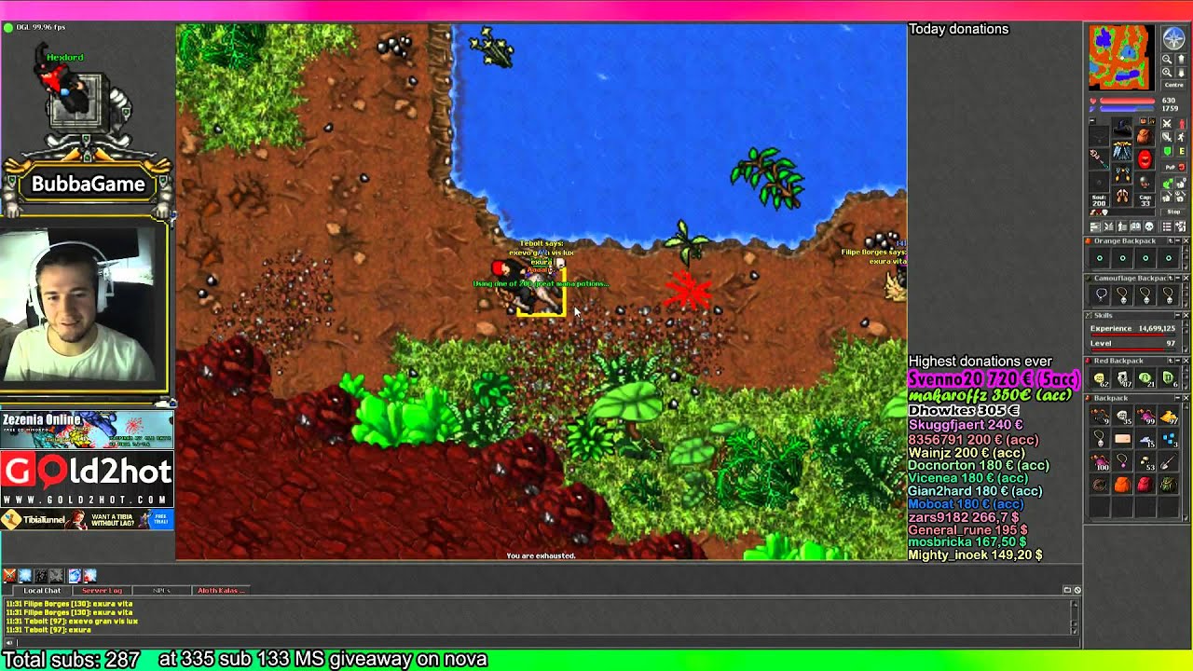Collapse the Skills panel
The image size is (1193, 671).
tap(1178, 315)
